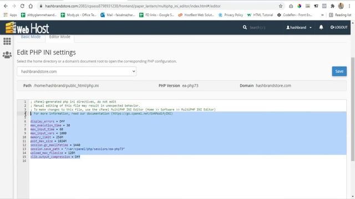Click the page vertical scrollbar thumb

(x=353, y=109)
